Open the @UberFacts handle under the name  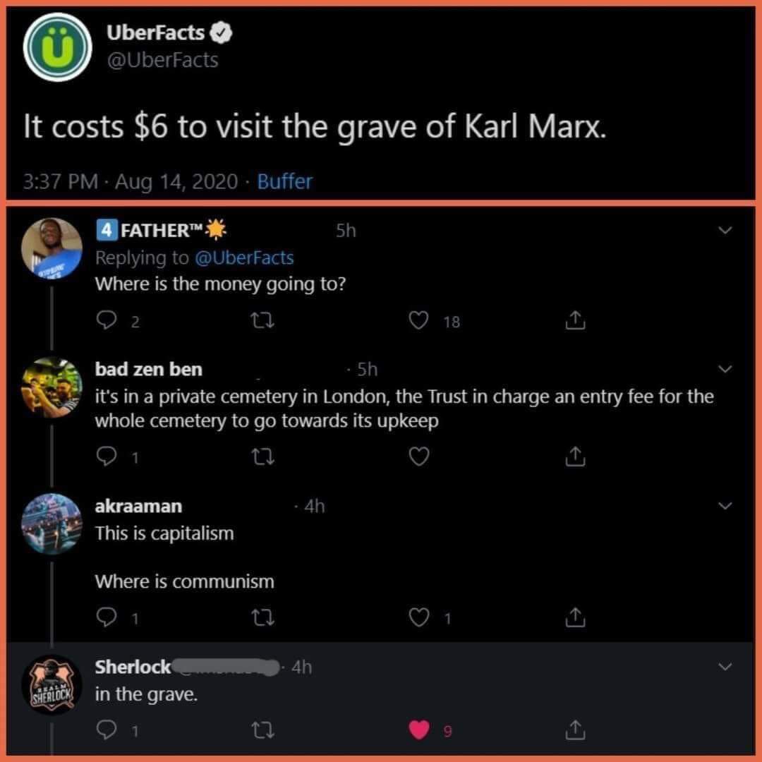click(x=162, y=60)
